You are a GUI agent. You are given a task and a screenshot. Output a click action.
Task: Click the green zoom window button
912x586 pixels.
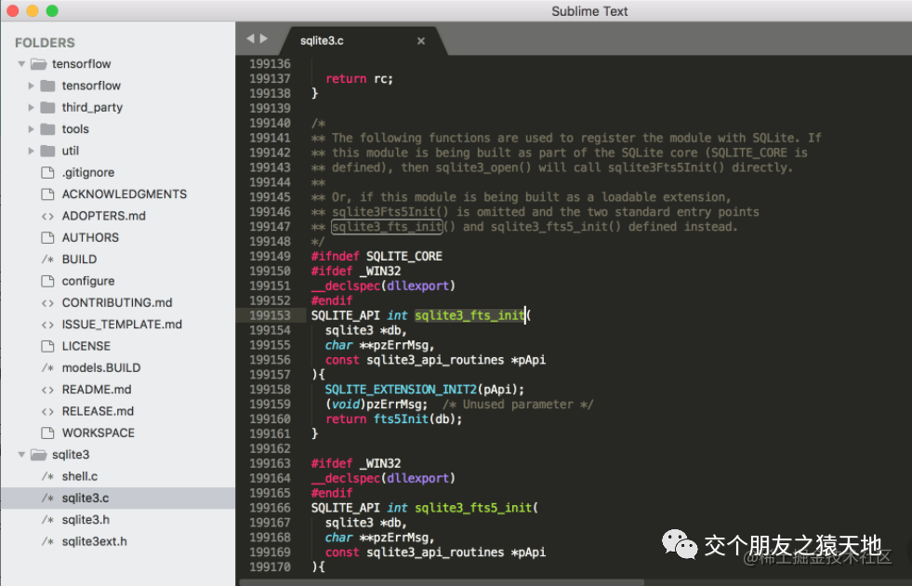(x=52, y=10)
